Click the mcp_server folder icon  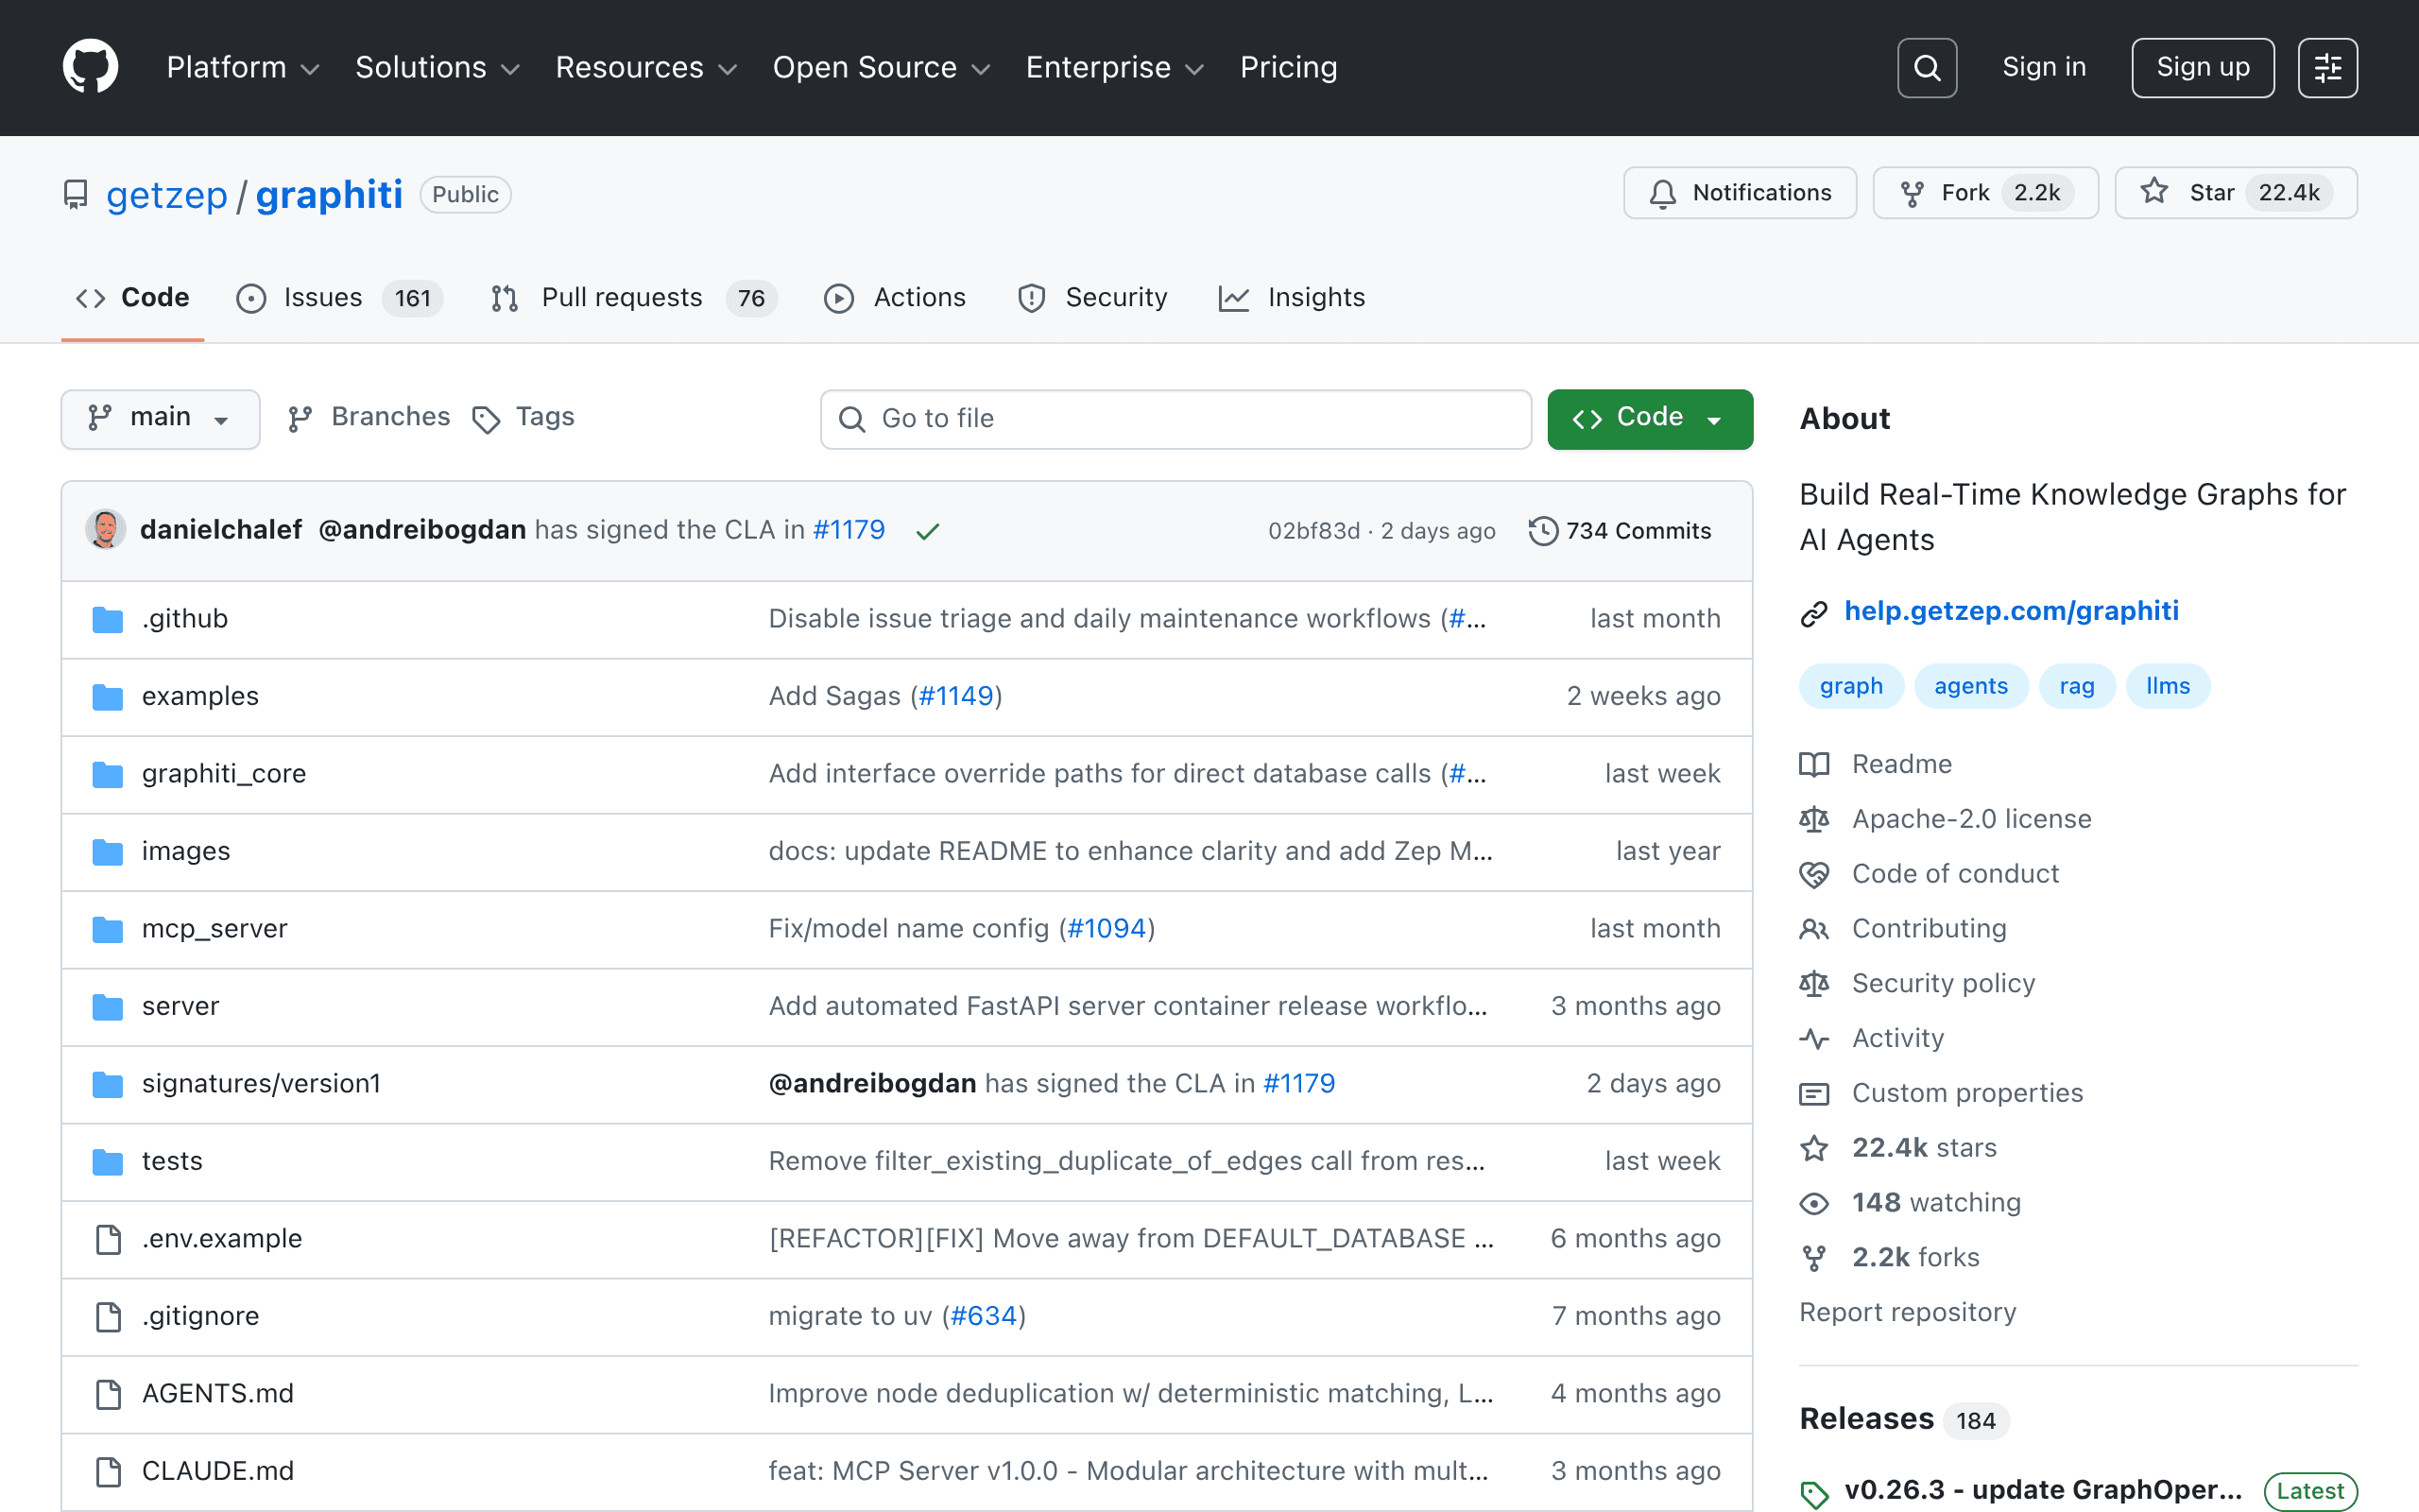click(108, 930)
